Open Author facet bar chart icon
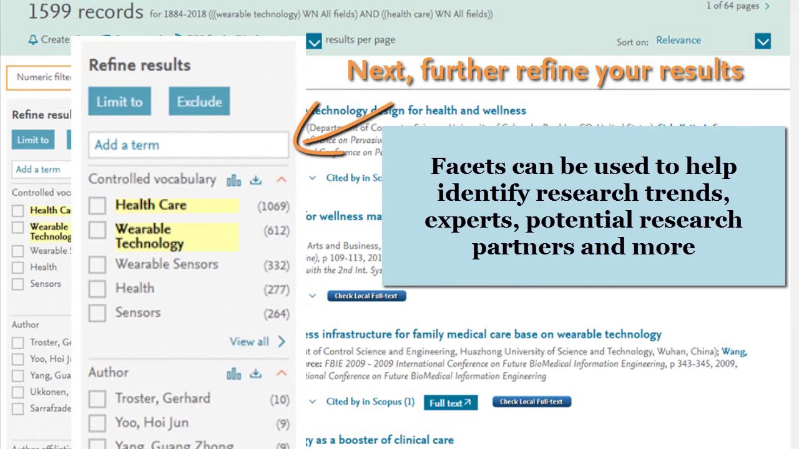 (x=234, y=374)
